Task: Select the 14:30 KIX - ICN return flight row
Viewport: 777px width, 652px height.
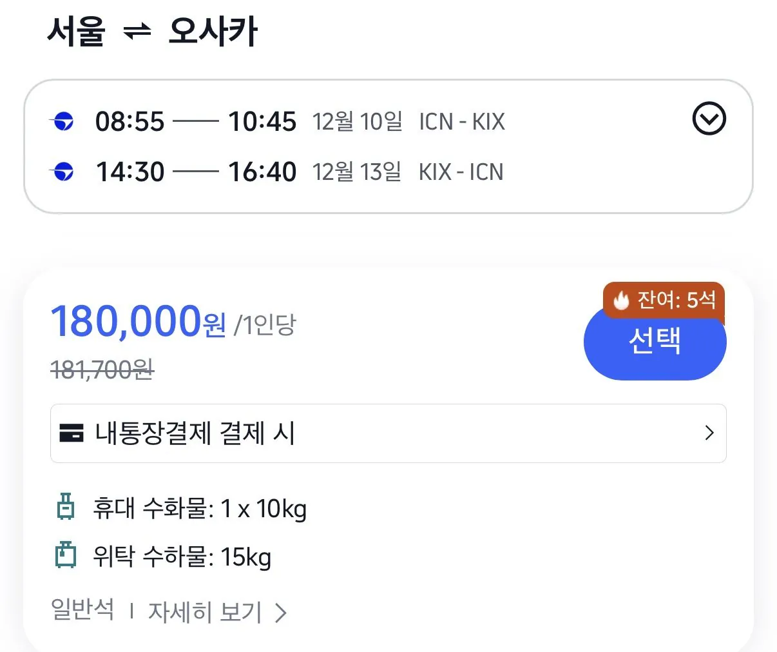Action: point(277,172)
